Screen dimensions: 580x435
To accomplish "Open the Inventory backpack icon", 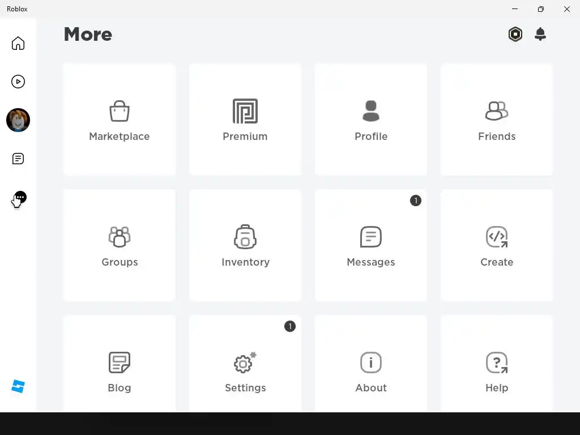I will pyautogui.click(x=245, y=237).
